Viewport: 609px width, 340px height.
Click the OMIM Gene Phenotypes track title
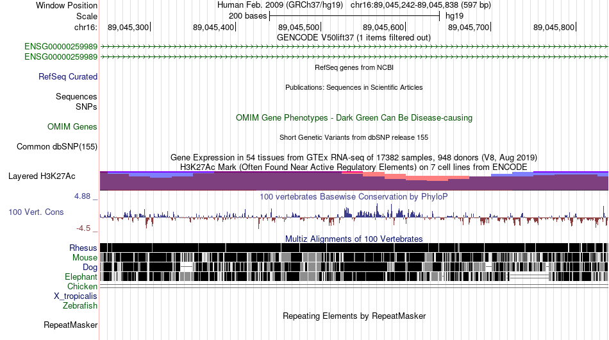pos(354,118)
